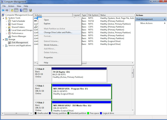Collapse the Disk Management actions section
This screenshot has width=167, height=120.
165,19
